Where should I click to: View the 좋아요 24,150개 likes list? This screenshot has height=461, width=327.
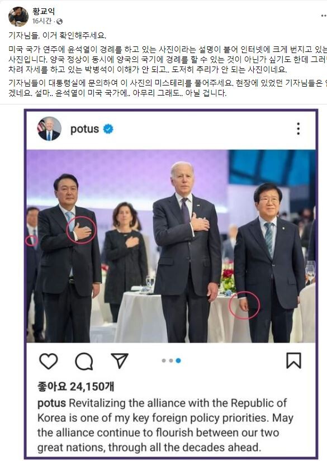point(76,386)
